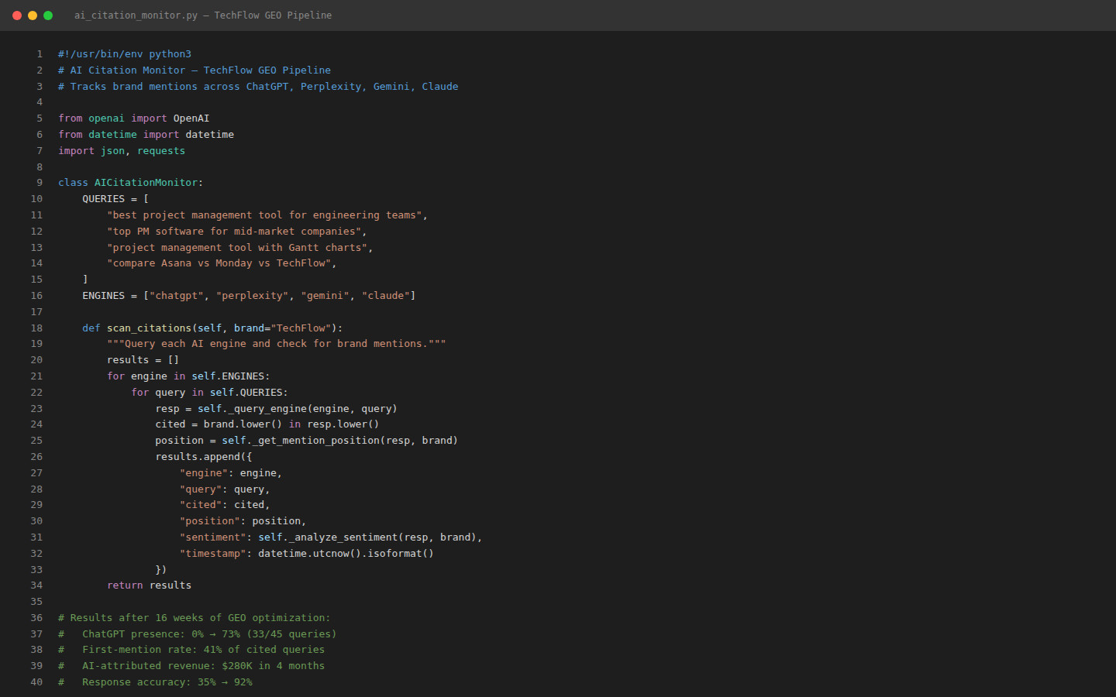Screen dimensions: 1116x697
Task: Minimize the editor window using yellow button
Action: [x=33, y=15]
